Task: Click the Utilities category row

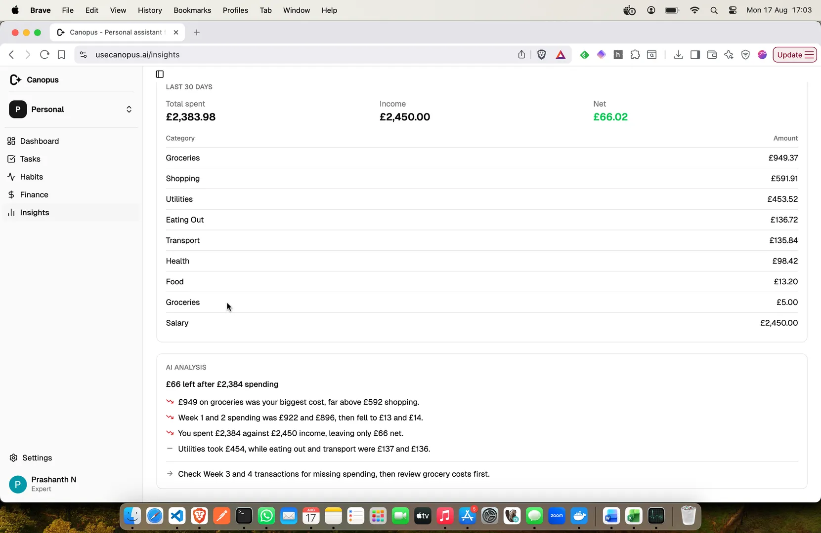Action: (481, 199)
